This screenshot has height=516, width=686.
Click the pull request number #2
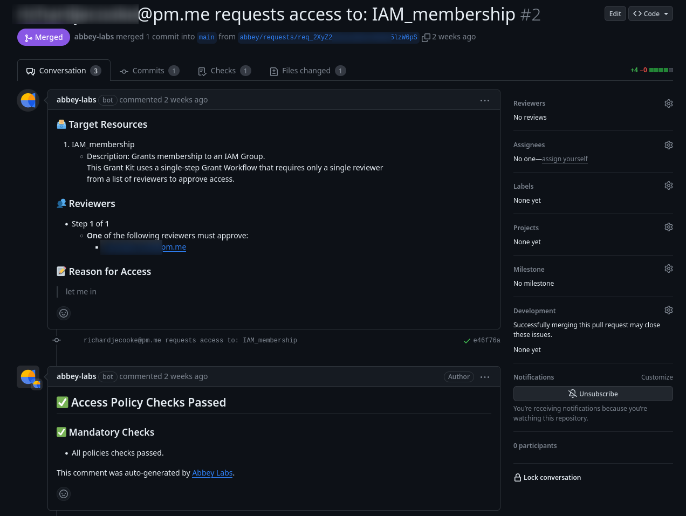point(530,14)
